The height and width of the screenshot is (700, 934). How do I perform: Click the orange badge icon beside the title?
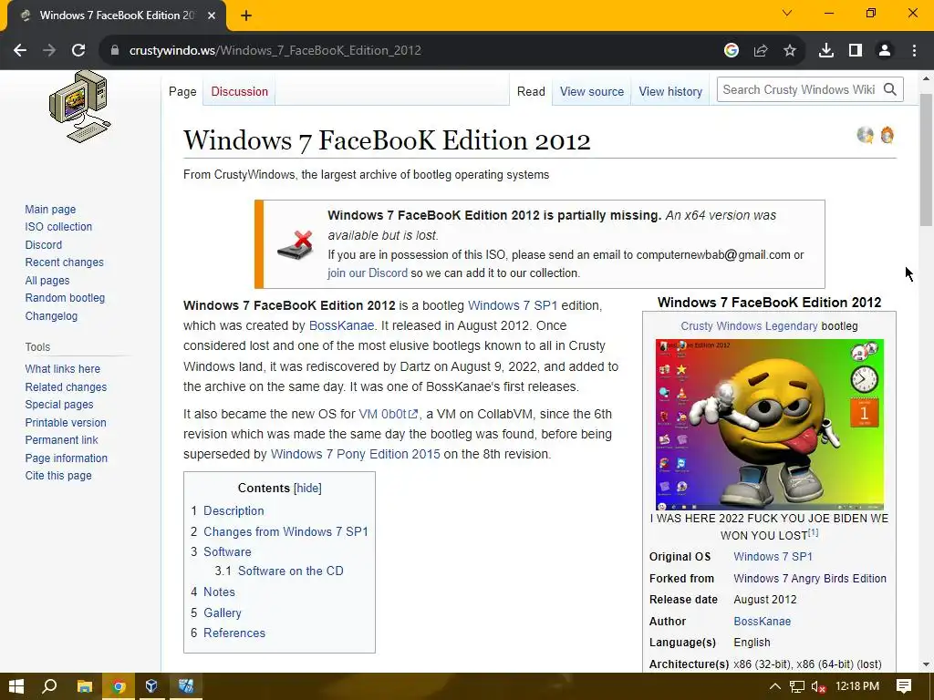(887, 135)
